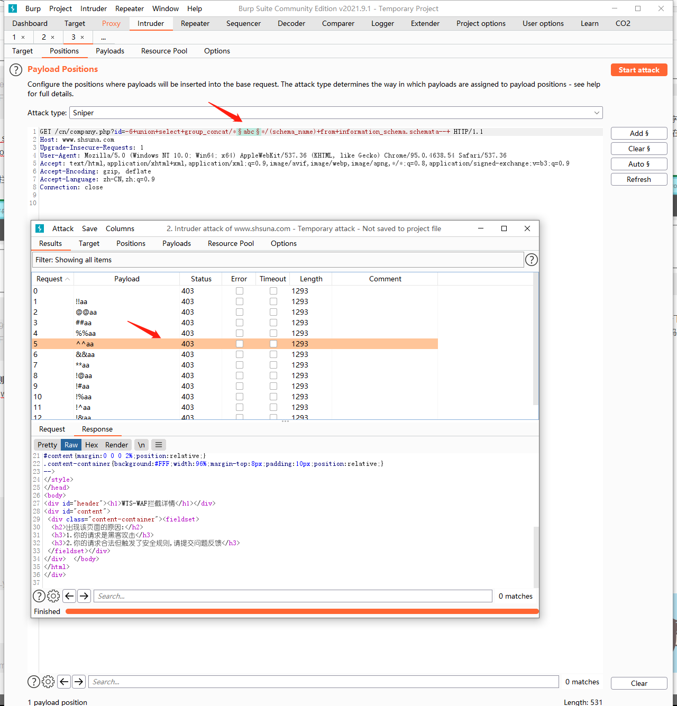Open the Attack type Sniper dropdown
The width and height of the screenshot is (677, 706).
click(336, 113)
